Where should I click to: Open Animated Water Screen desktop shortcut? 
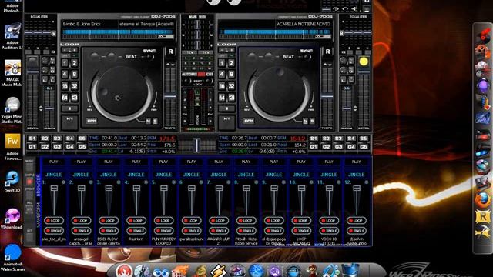(12, 258)
